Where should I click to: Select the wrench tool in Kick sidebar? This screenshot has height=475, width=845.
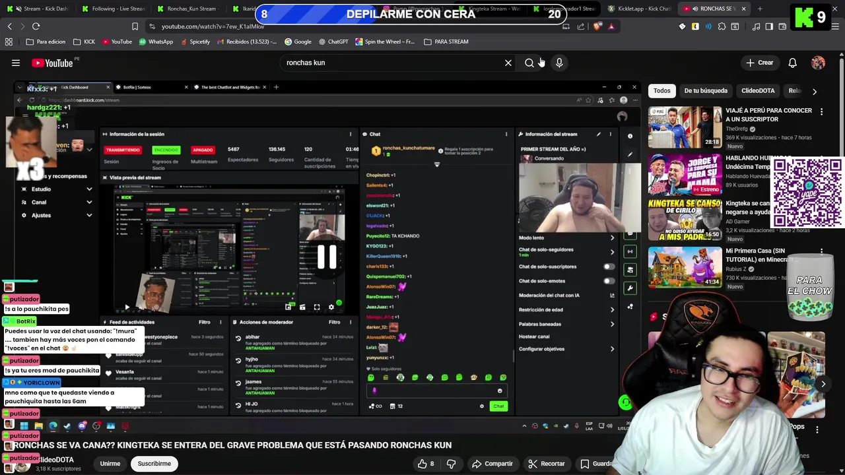click(630, 288)
